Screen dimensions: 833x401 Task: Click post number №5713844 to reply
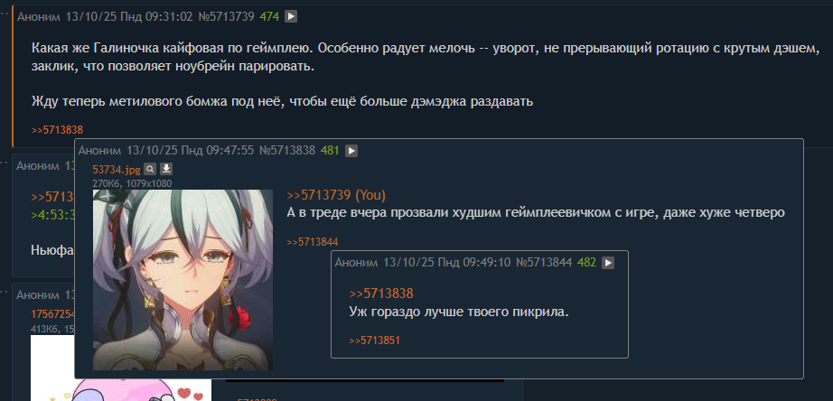545,263
